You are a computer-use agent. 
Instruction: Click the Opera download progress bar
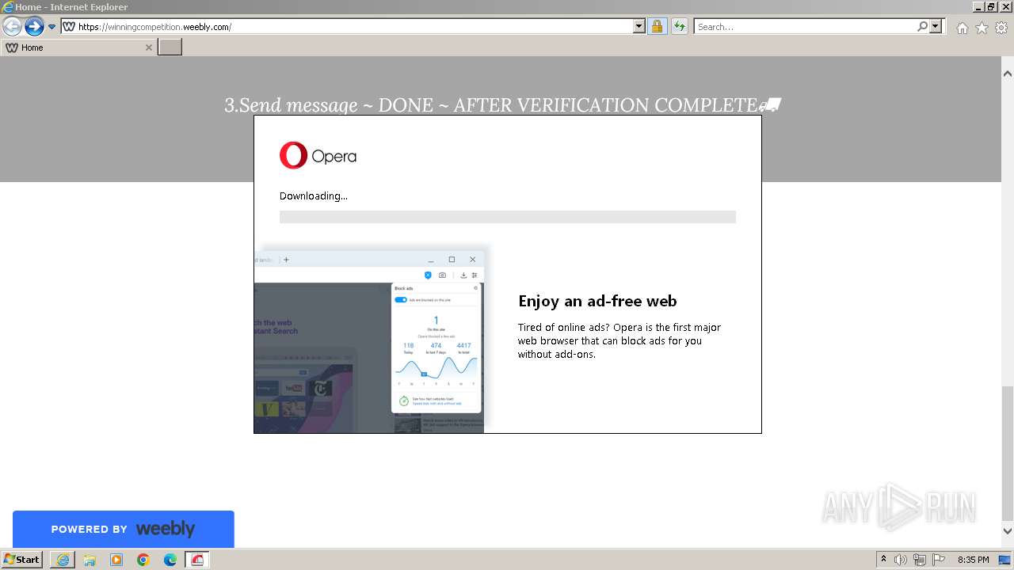tap(508, 217)
